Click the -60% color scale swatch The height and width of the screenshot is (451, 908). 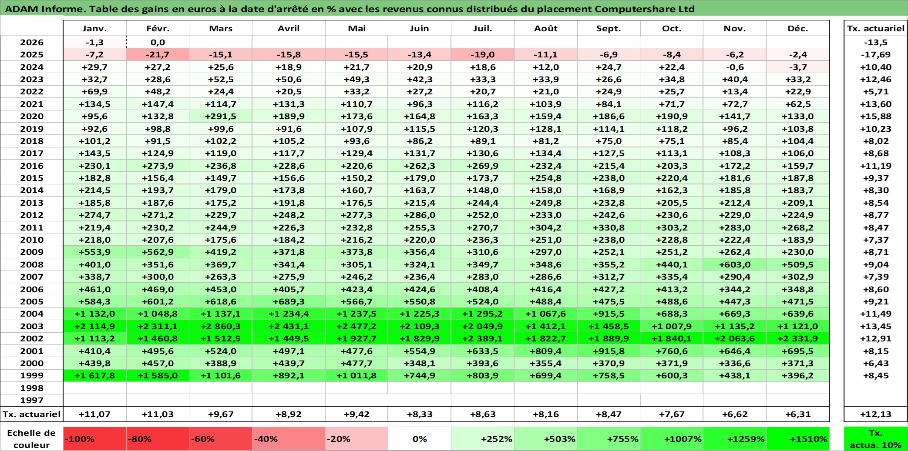(x=221, y=439)
